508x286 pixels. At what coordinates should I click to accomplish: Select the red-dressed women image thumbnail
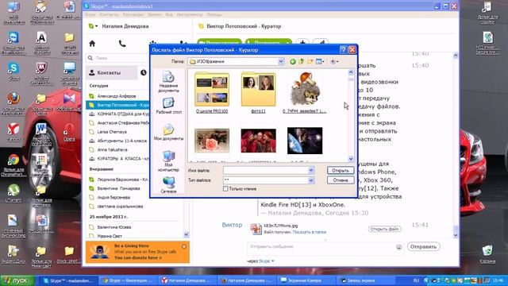click(x=258, y=141)
